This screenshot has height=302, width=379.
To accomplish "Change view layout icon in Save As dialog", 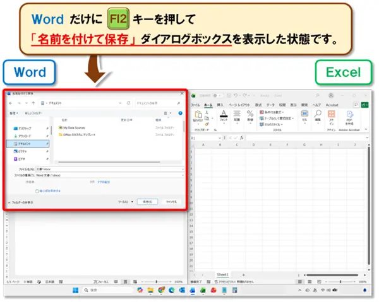I will [165, 113].
